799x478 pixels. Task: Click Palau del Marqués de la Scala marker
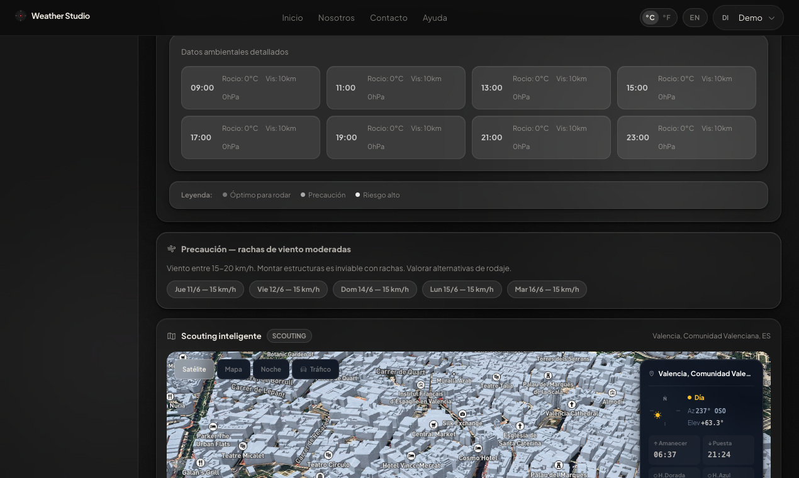coord(548,375)
